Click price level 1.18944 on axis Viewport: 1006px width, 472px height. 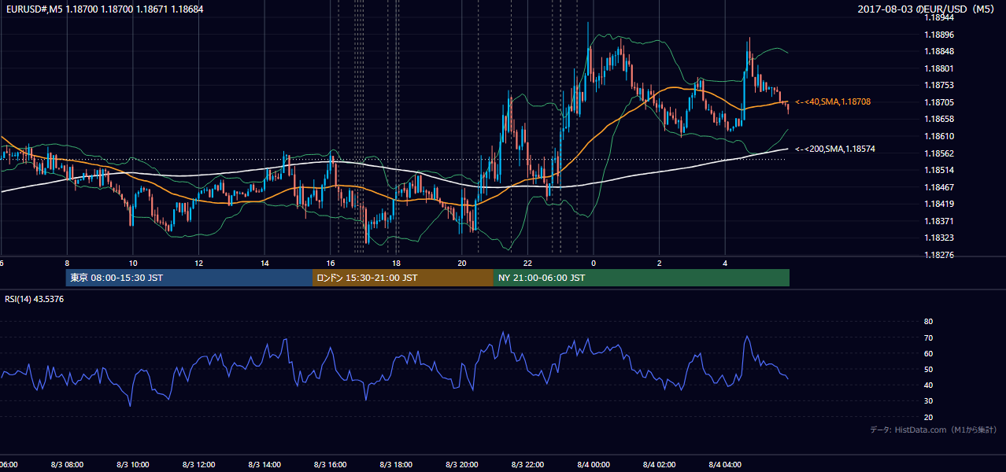tap(938, 17)
